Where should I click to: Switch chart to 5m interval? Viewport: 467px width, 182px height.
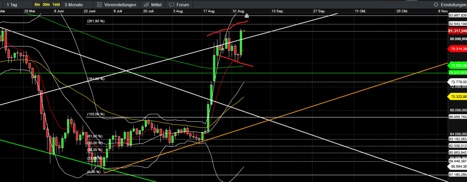point(37,5)
